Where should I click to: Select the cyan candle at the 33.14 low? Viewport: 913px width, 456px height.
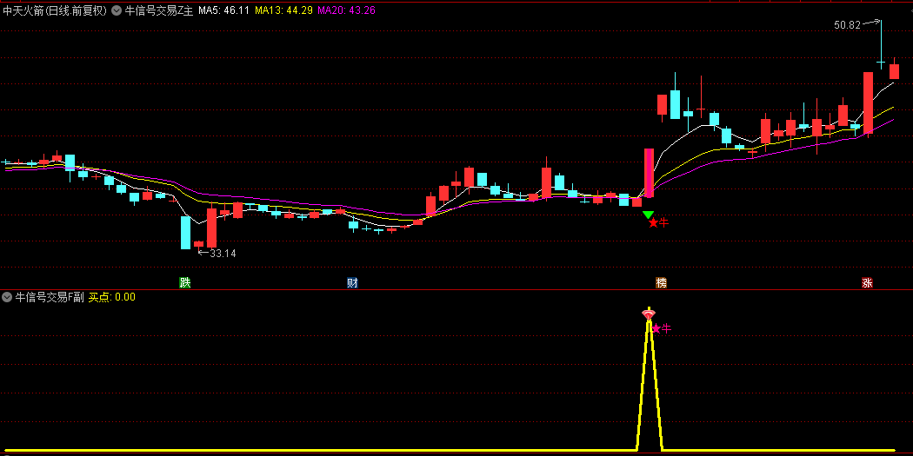click(x=186, y=233)
